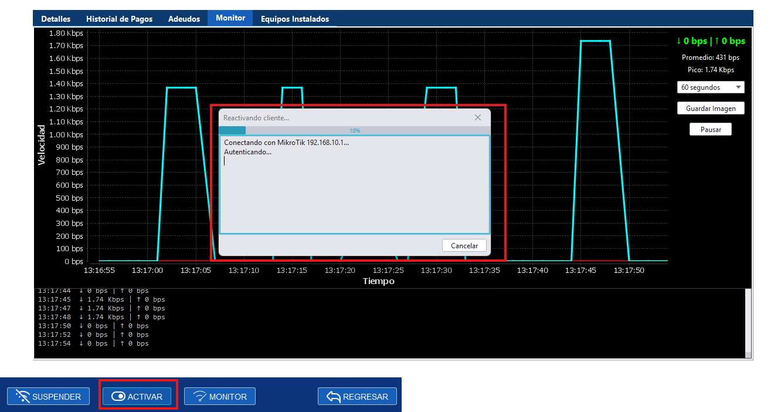Go to the Equipos Instalados tab
The height and width of the screenshot is (412, 781).
[294, 19]
